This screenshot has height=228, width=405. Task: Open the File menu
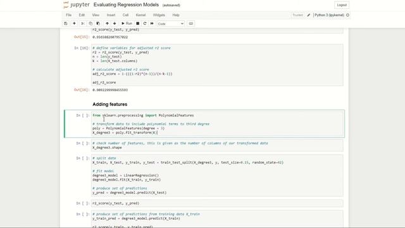point(68,15)
